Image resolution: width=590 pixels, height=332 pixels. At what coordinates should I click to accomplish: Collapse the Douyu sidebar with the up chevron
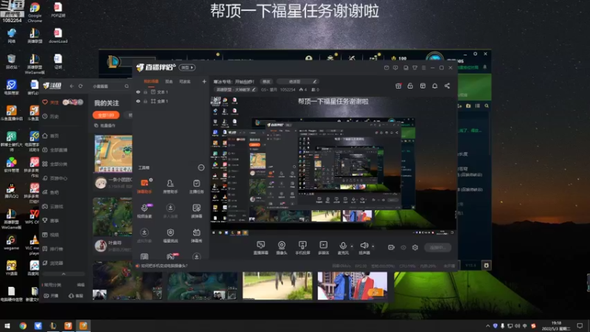(63, 274)
